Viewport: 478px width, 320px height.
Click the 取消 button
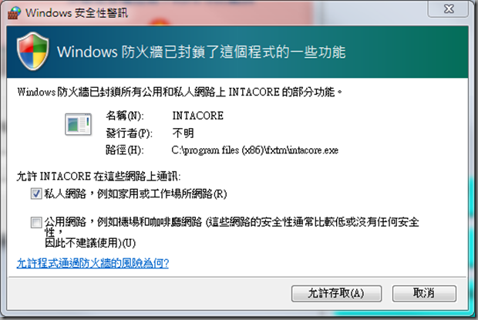(x=424, y=294)
